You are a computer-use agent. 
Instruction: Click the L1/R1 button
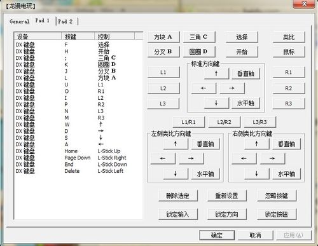click(x=189, y=122)
